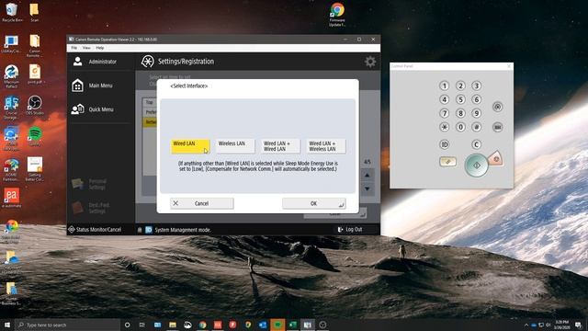Open the OBS Studio desktop shortcut
Viewport: 588px width, 331px height.
coord(35,105)
